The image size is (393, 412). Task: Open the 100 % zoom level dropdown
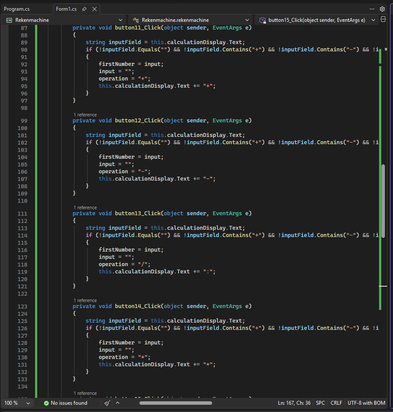[x=17, y=403]
